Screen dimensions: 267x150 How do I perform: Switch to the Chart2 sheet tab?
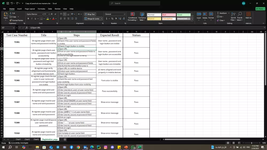pos(27,139)
